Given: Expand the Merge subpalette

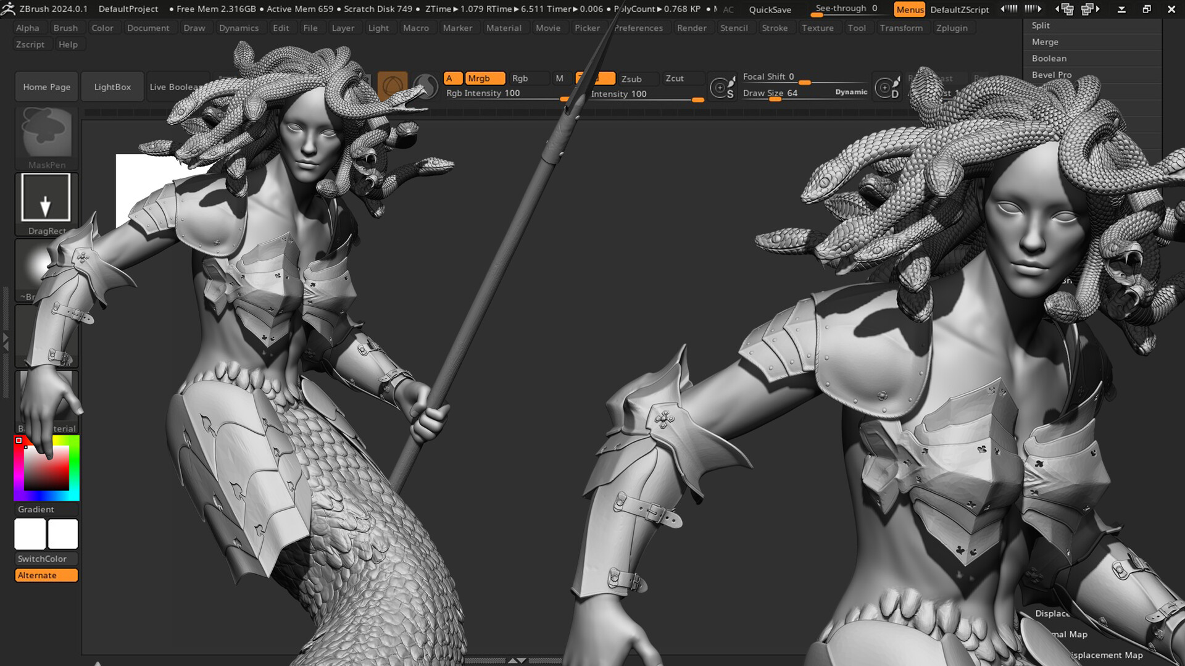Looking at the screenshot, I should (1092, 42).
